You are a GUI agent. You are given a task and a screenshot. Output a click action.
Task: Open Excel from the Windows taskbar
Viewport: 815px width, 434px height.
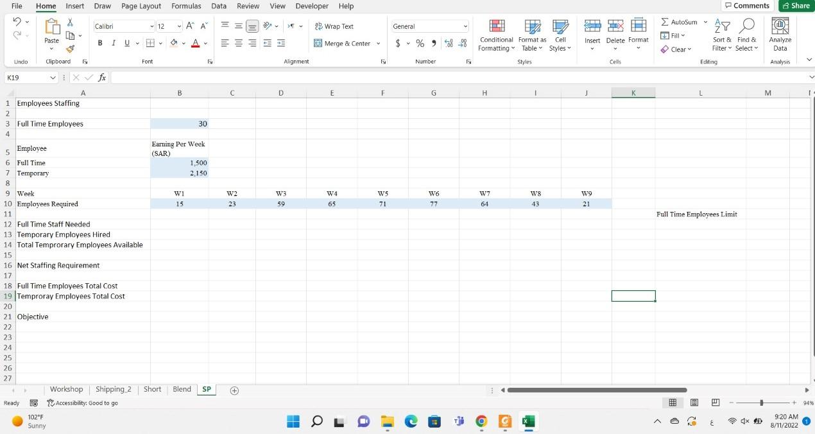tap(528, 422)
